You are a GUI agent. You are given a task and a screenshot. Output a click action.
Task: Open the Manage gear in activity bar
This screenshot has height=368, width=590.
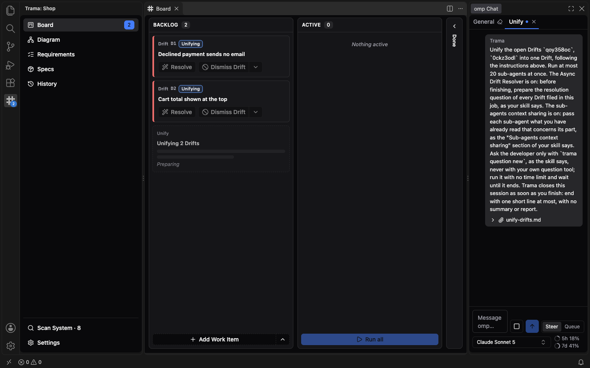coord(11,346)
